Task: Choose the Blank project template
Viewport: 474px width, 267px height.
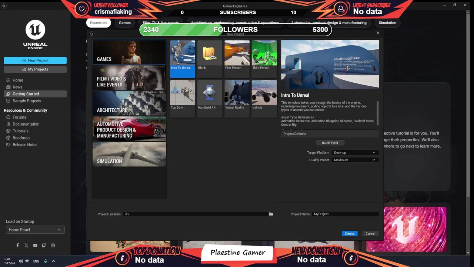Action: (210, 59)
